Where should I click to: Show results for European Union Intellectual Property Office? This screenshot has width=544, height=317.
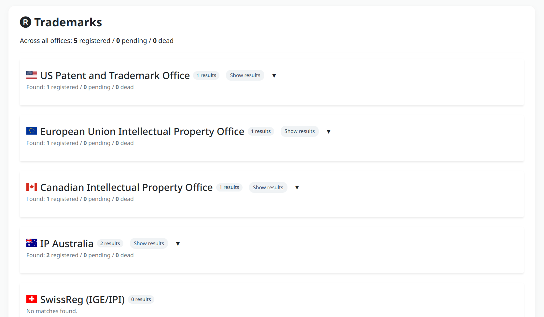(x=300, y=131)
